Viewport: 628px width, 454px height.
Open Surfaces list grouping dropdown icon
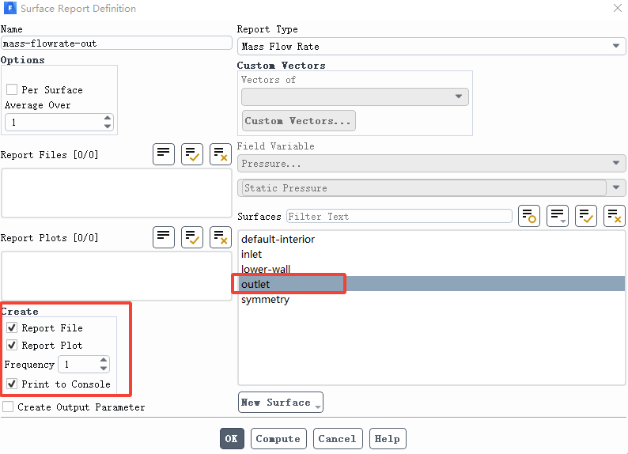558,216
